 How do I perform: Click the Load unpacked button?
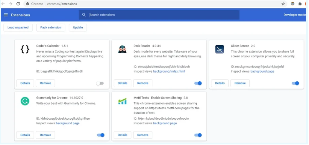pyautogui.click(x=18, y=28)
